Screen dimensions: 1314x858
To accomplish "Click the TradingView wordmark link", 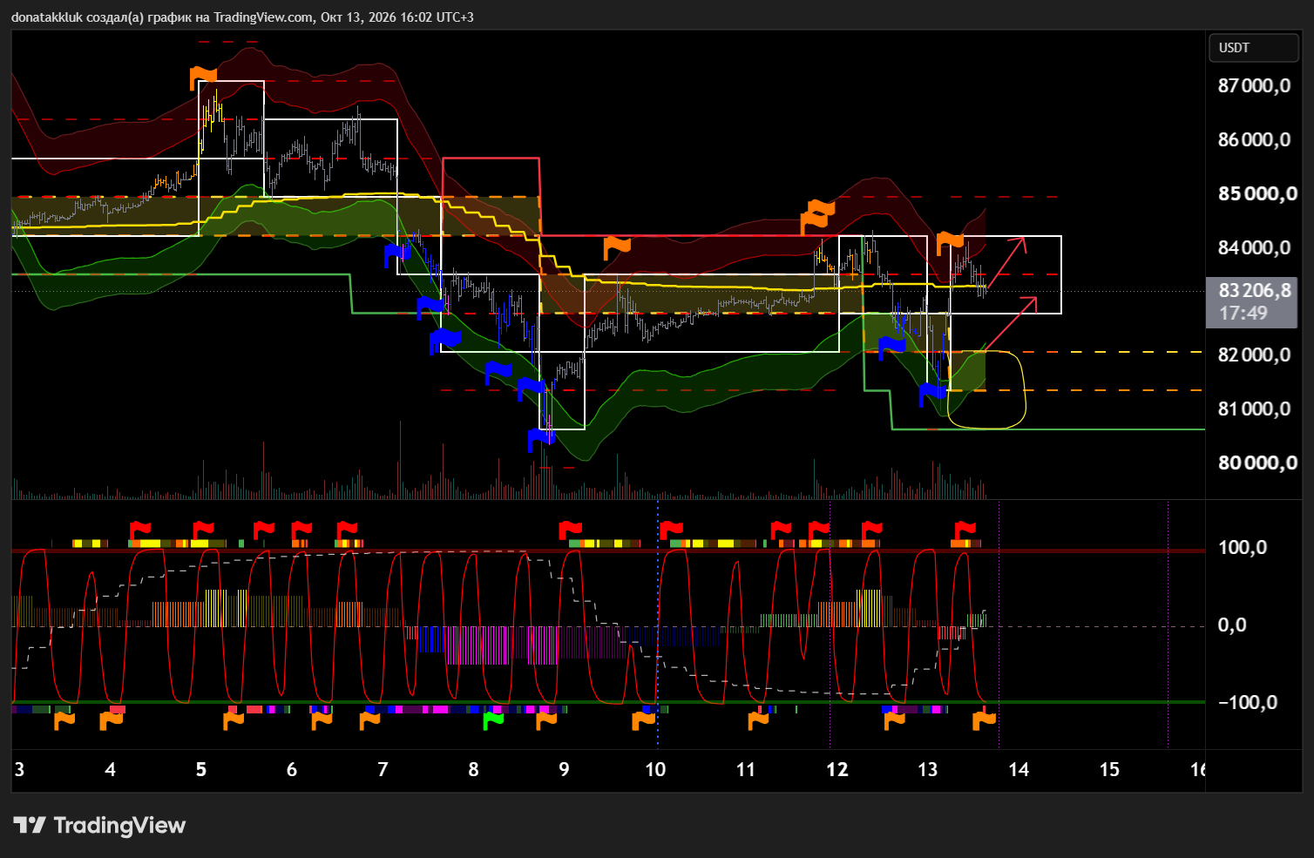I will (120, 825).
